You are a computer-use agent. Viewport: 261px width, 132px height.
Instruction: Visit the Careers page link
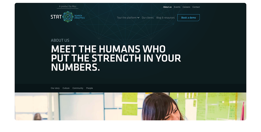(186, 7)
